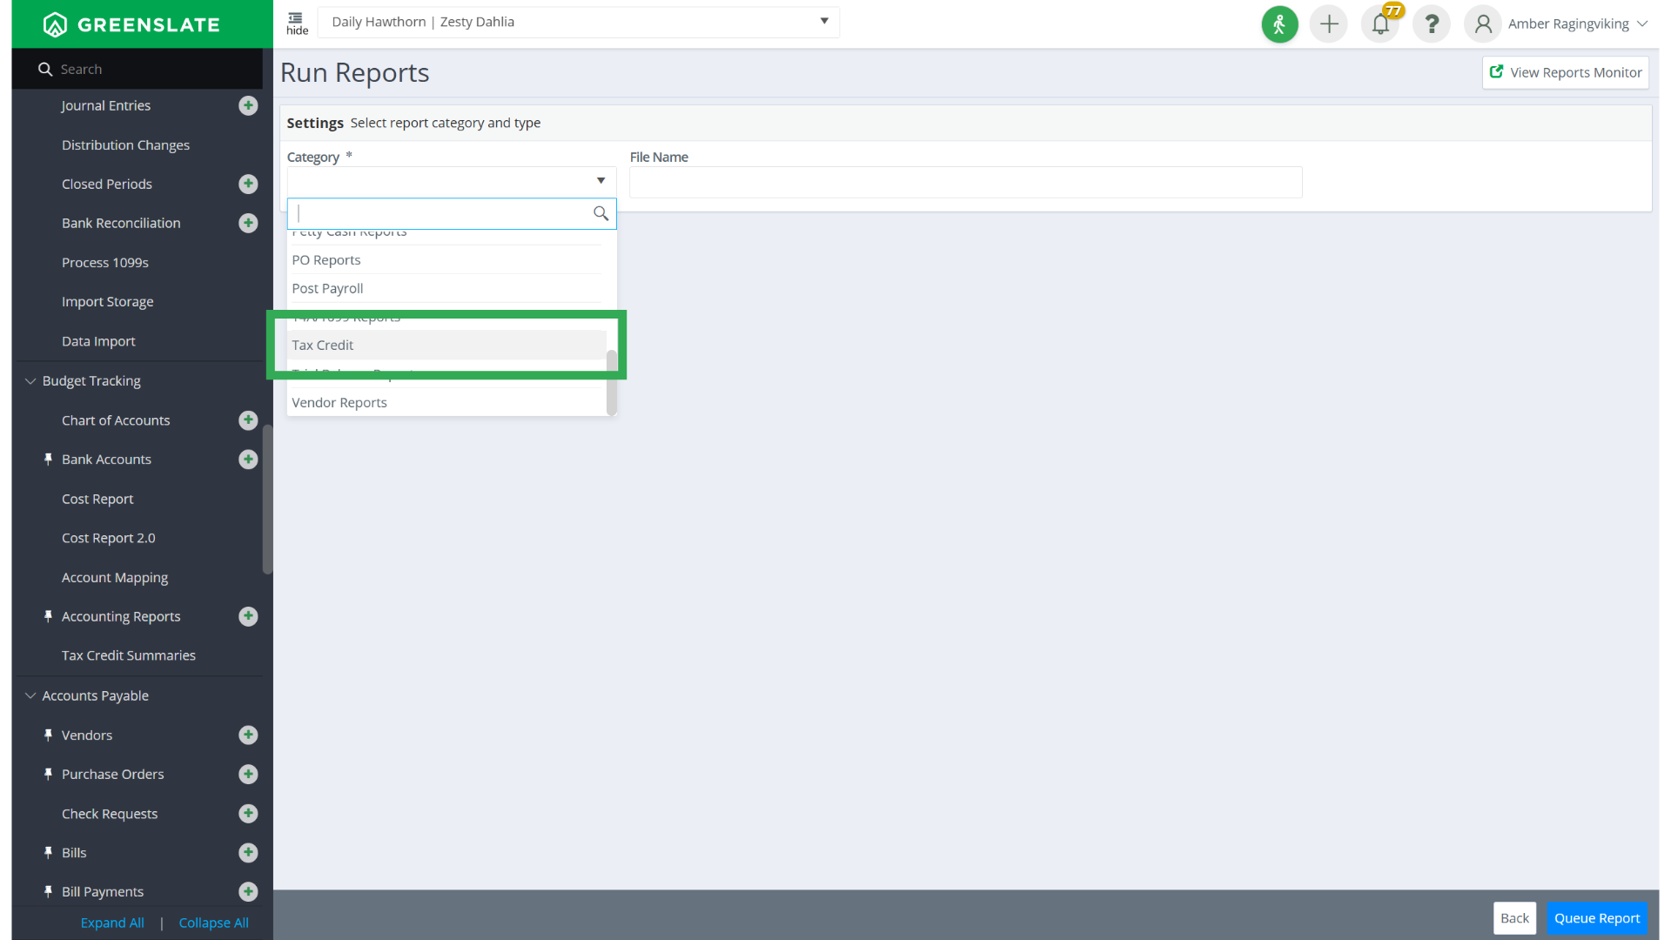Open Amber Ragingviking user menu chevron
The image size is (1671, 940).
[x=1642, y=24]
